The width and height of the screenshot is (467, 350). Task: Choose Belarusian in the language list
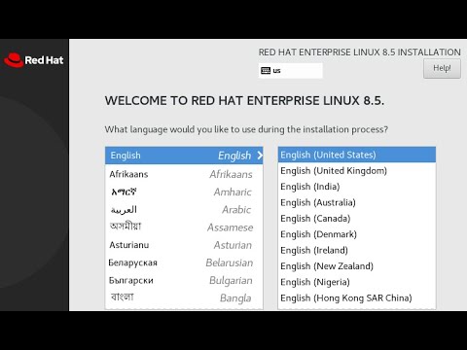click(x=184, y=262)
